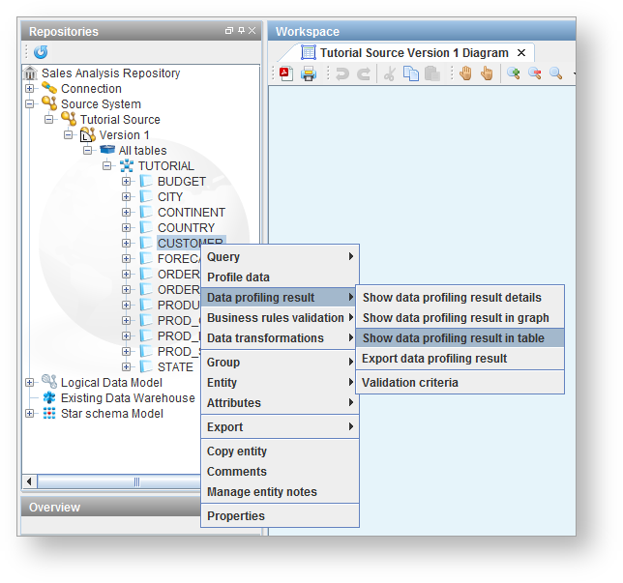Image resolution: width=623 pixels, height=583 pixels.
Task: Open the Attributes submenu
Action: pyautogui.click(x=281, y=403)
